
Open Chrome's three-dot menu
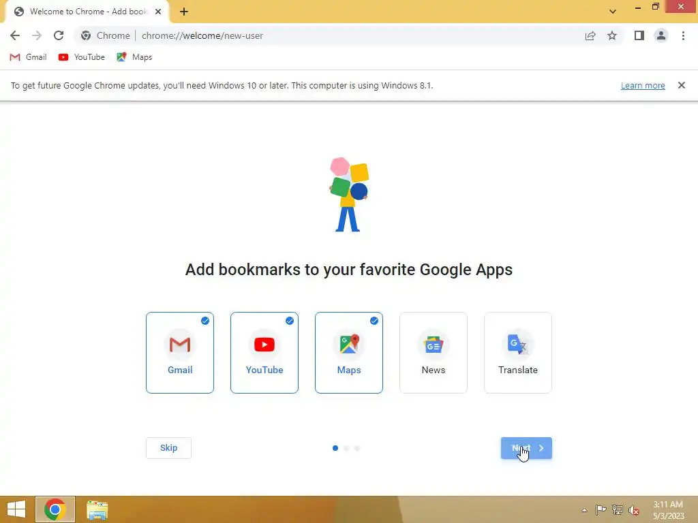[683, 35]
